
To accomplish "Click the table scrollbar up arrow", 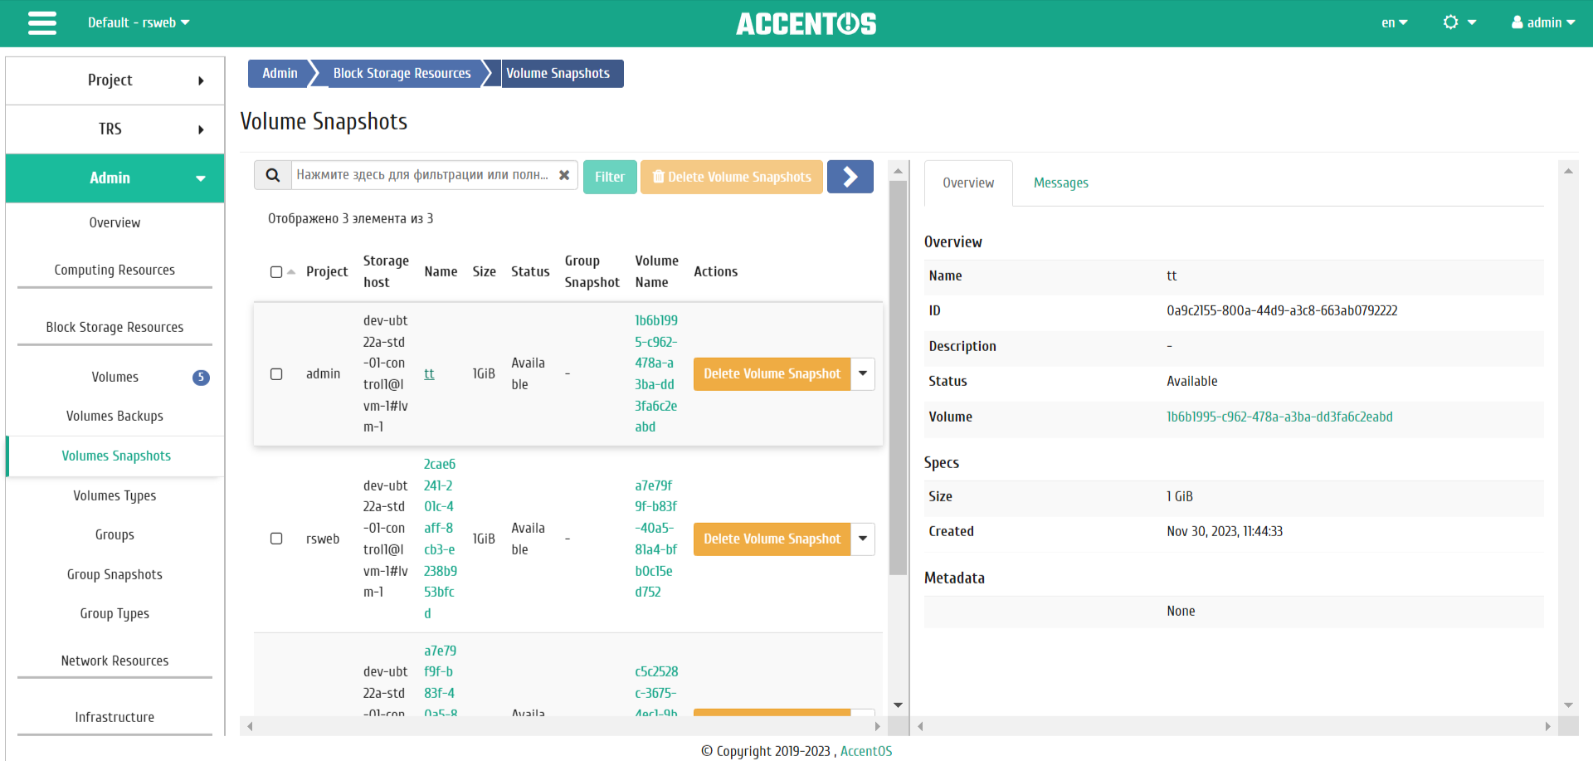I will point(898,171).
